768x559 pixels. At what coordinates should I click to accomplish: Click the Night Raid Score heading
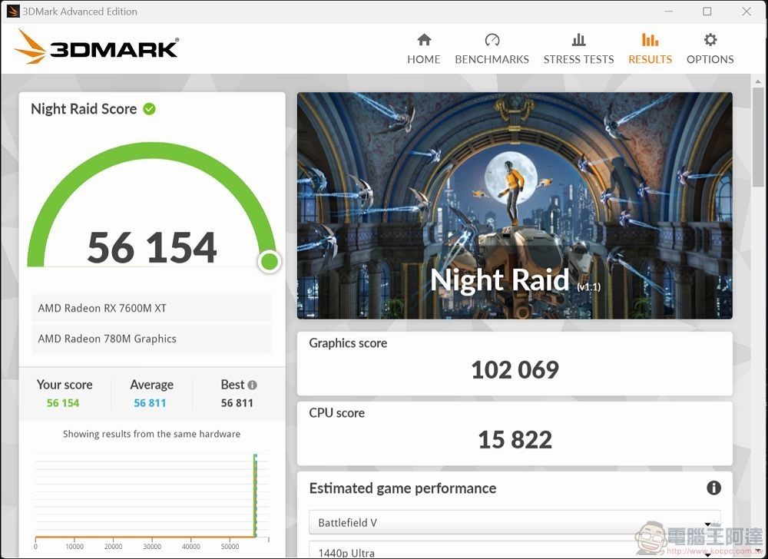pyautogui.click(x=84, y=109)
